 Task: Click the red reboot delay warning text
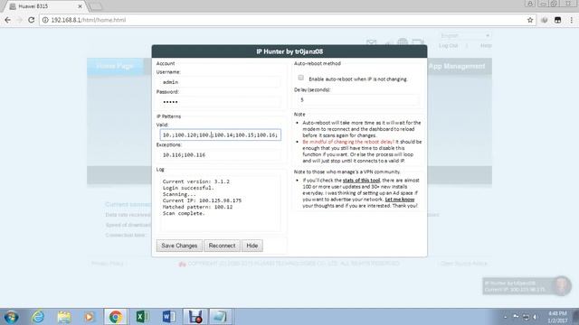tap(348, 142)
